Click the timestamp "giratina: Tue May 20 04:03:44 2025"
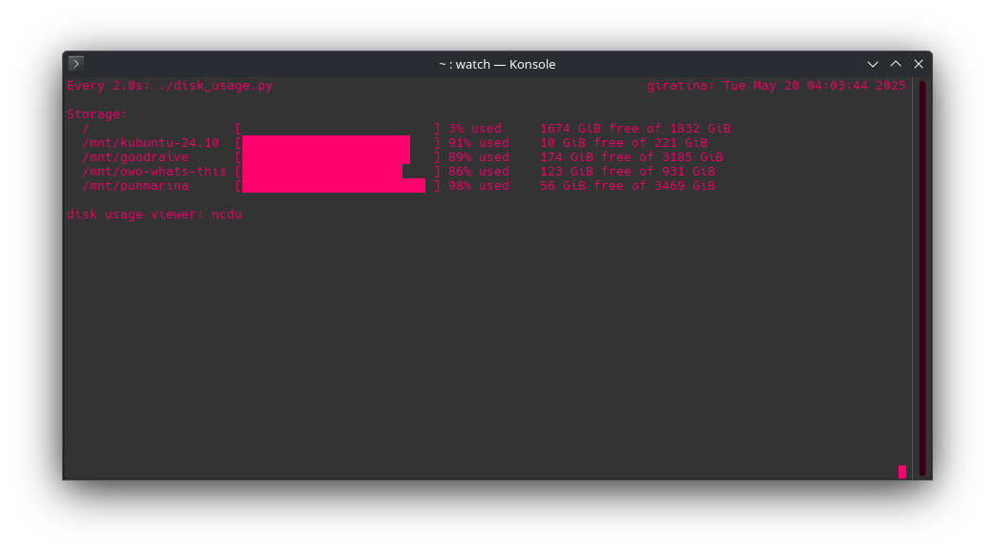Image resolution: width=995 pixels, height=554 pixels. click(x=777, y=86)
